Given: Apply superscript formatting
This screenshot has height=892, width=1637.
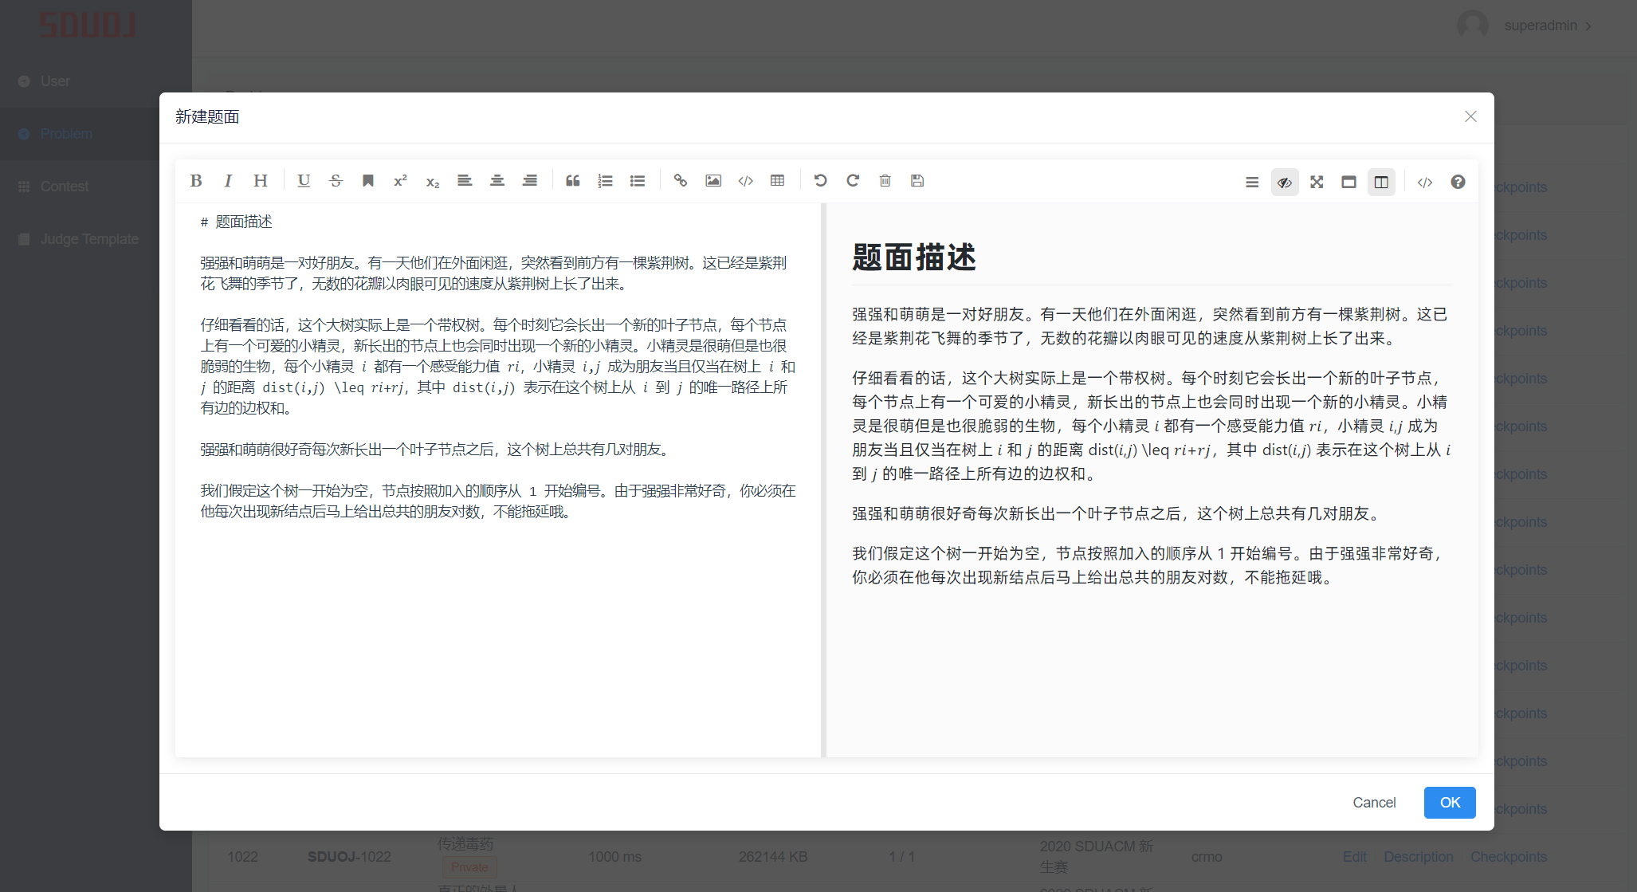Looking at the screenshot, I should click(x=400, y=181).
